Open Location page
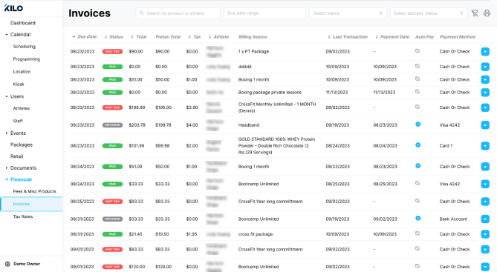The image size is (497, 272). point(22,72)
